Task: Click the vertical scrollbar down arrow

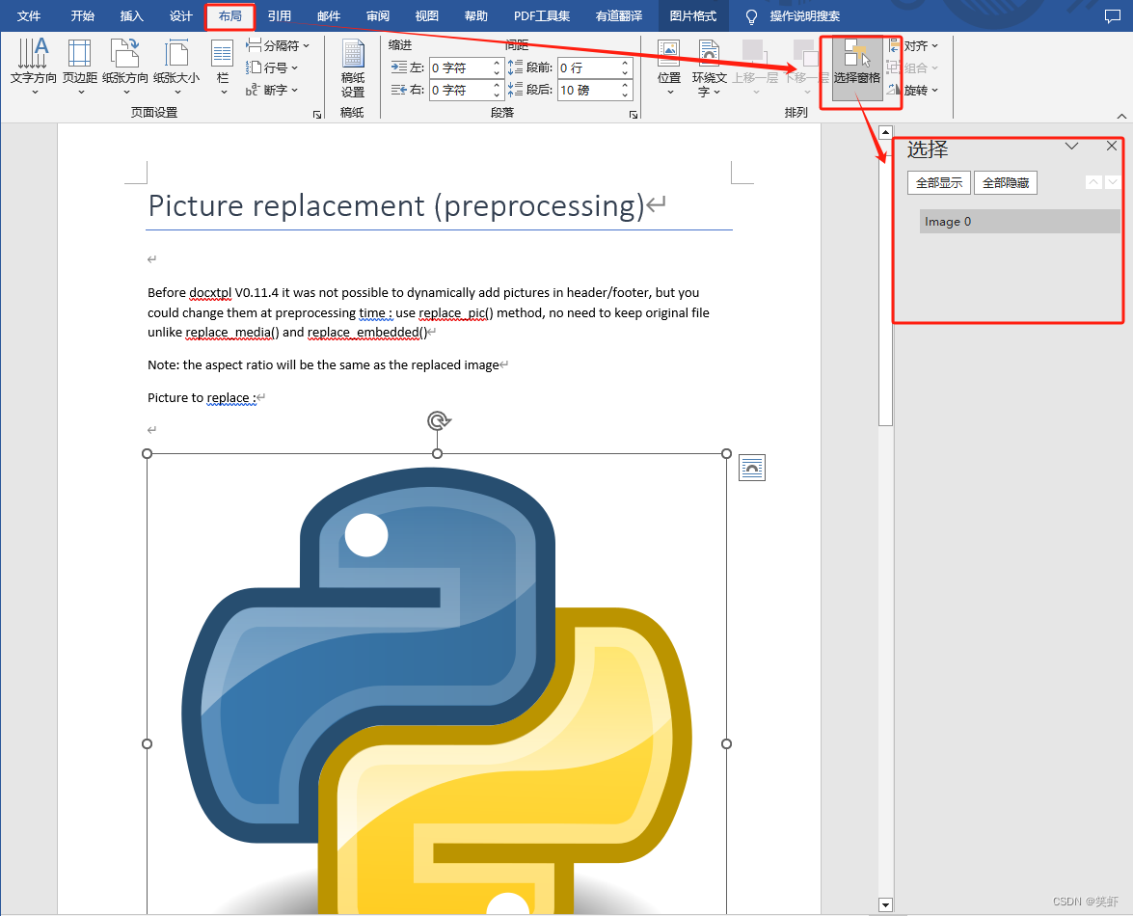Action: coord(885,903)
